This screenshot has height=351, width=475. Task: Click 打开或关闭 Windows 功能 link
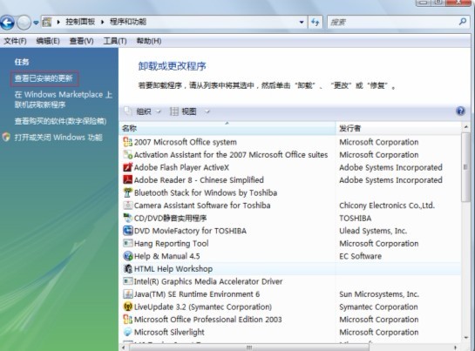[x=58, y=138]
